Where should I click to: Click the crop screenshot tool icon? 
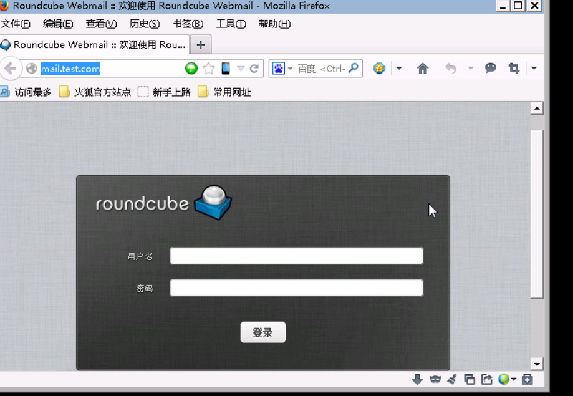[514, 68]
